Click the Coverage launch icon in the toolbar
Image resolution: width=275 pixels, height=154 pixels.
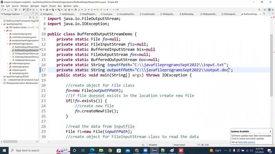pos(53,10)
